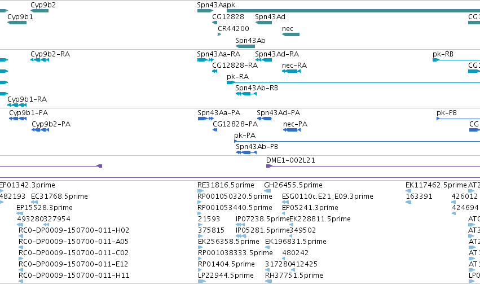Click the RC0-DP0009-150700-011-C02 EST label
480x284 pixels.
pos(73,253)
